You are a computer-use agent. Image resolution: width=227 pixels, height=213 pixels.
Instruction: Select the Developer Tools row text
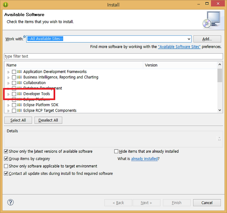pyautogui.click(x=37, y=94)
